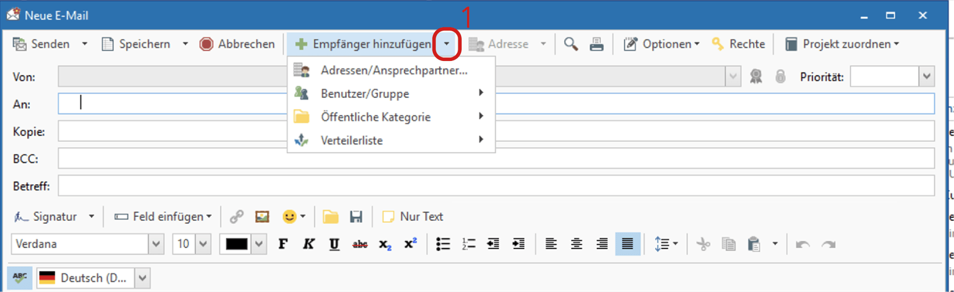954x292 pixels.
Task: Click the open folder icon in editor toolbar
Action: (330, 217)
